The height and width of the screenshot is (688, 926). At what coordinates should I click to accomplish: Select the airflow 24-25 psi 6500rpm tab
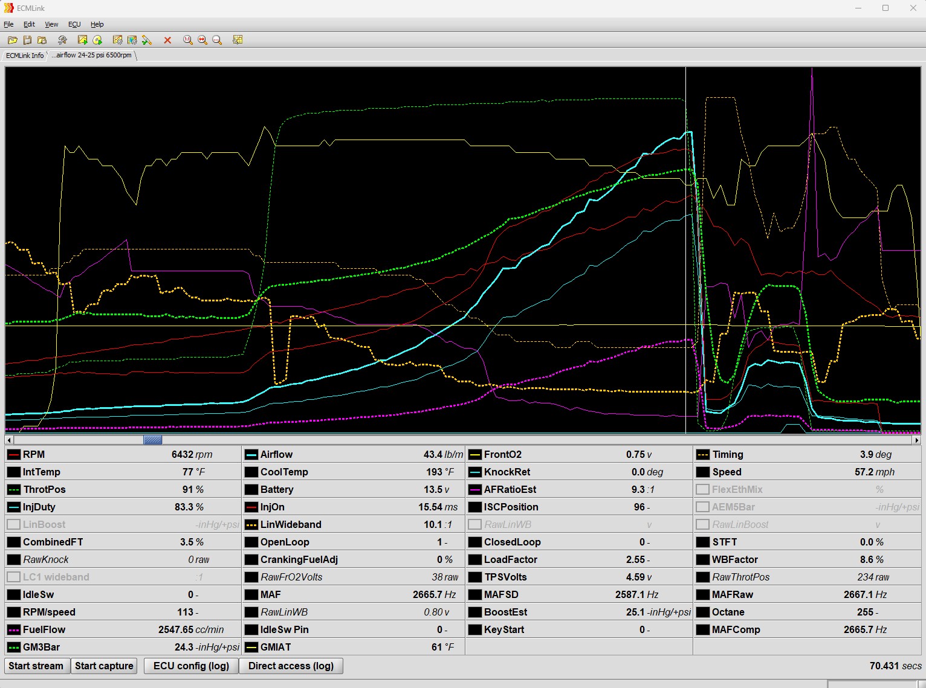92,55
